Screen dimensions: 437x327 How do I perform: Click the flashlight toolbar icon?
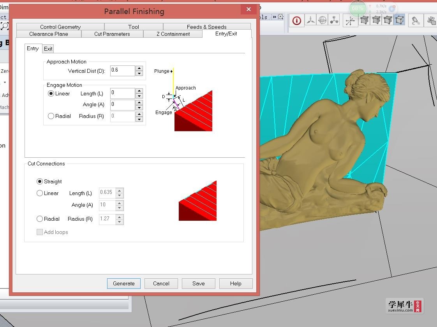pos(416,21)
